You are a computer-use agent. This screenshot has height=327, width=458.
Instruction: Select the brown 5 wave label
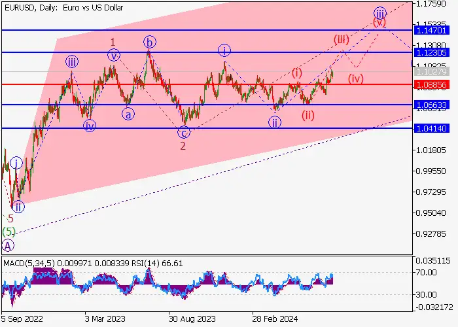tap(11, 218)
